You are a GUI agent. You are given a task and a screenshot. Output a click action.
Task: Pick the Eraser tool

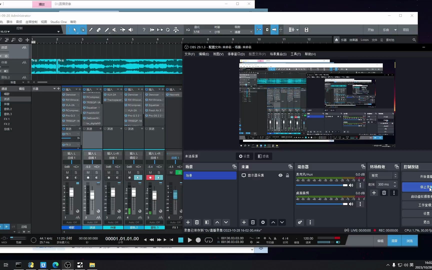[99, 30]
